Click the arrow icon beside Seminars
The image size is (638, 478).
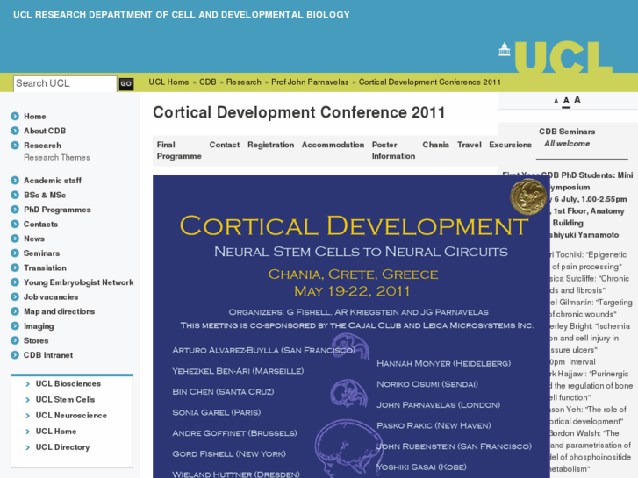coord(15,253)
